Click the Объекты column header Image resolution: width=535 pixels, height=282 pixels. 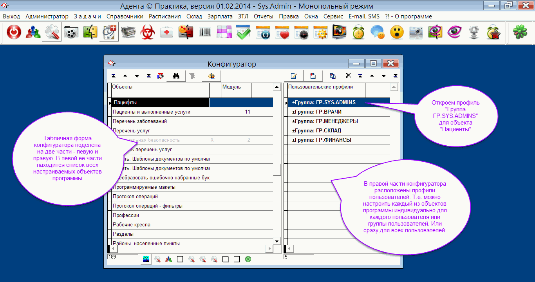[122, 87]
